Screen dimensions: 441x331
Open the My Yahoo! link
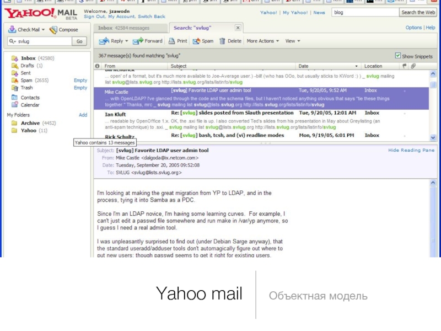pyautogui.click(x=295, y=13)
